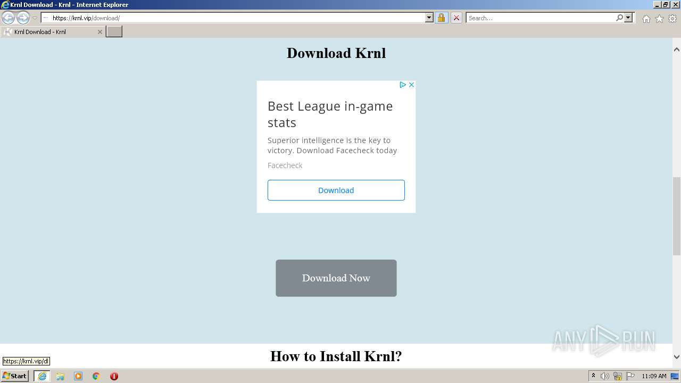Close the Facecheck advertisement
The height and width of the screenshot is (383, 681).
point(411,85)
